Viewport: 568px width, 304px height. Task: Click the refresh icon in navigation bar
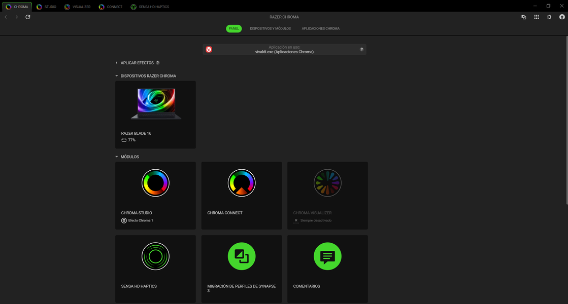(28, 17)
